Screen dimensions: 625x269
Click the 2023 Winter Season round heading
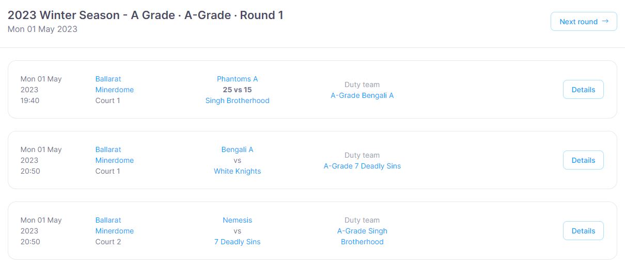click(x=145, y=15)
